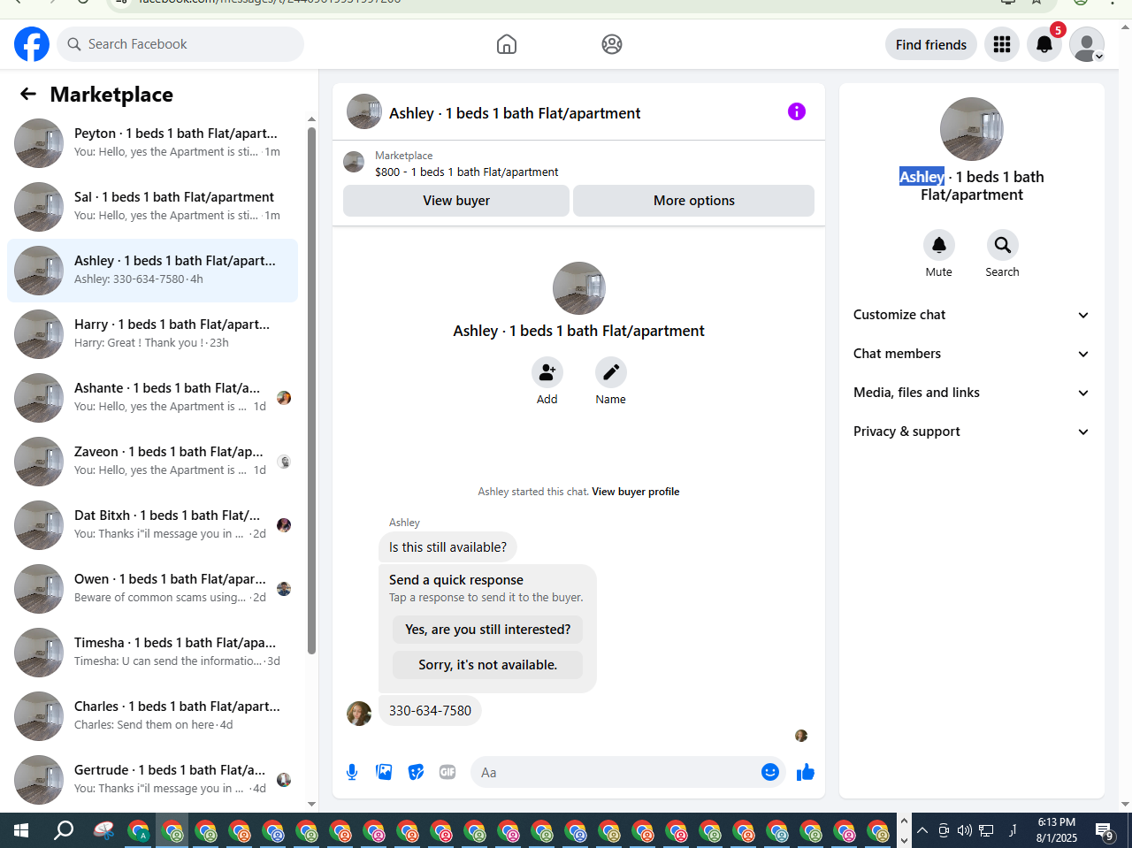1132x848 pixels.
Task: Open the taskbar action center notification icon
Action: point(1105,831)
